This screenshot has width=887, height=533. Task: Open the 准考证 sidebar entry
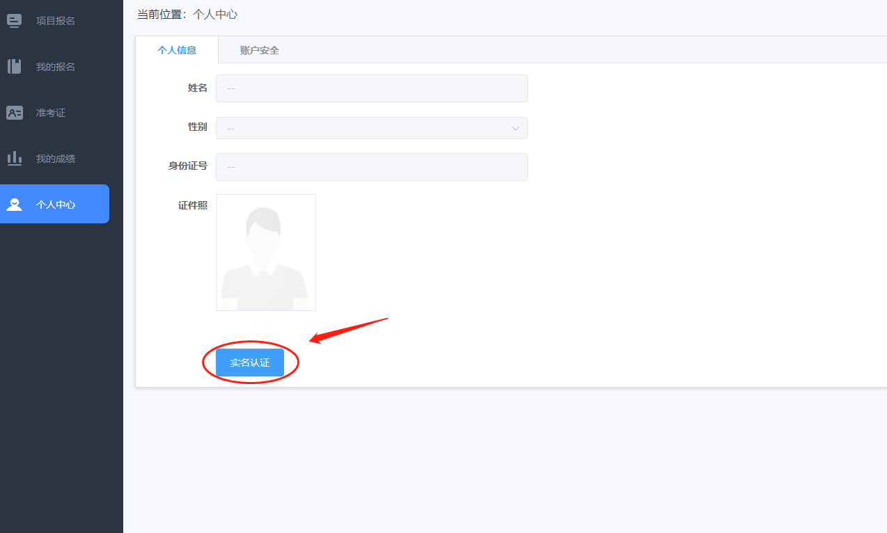51,113
